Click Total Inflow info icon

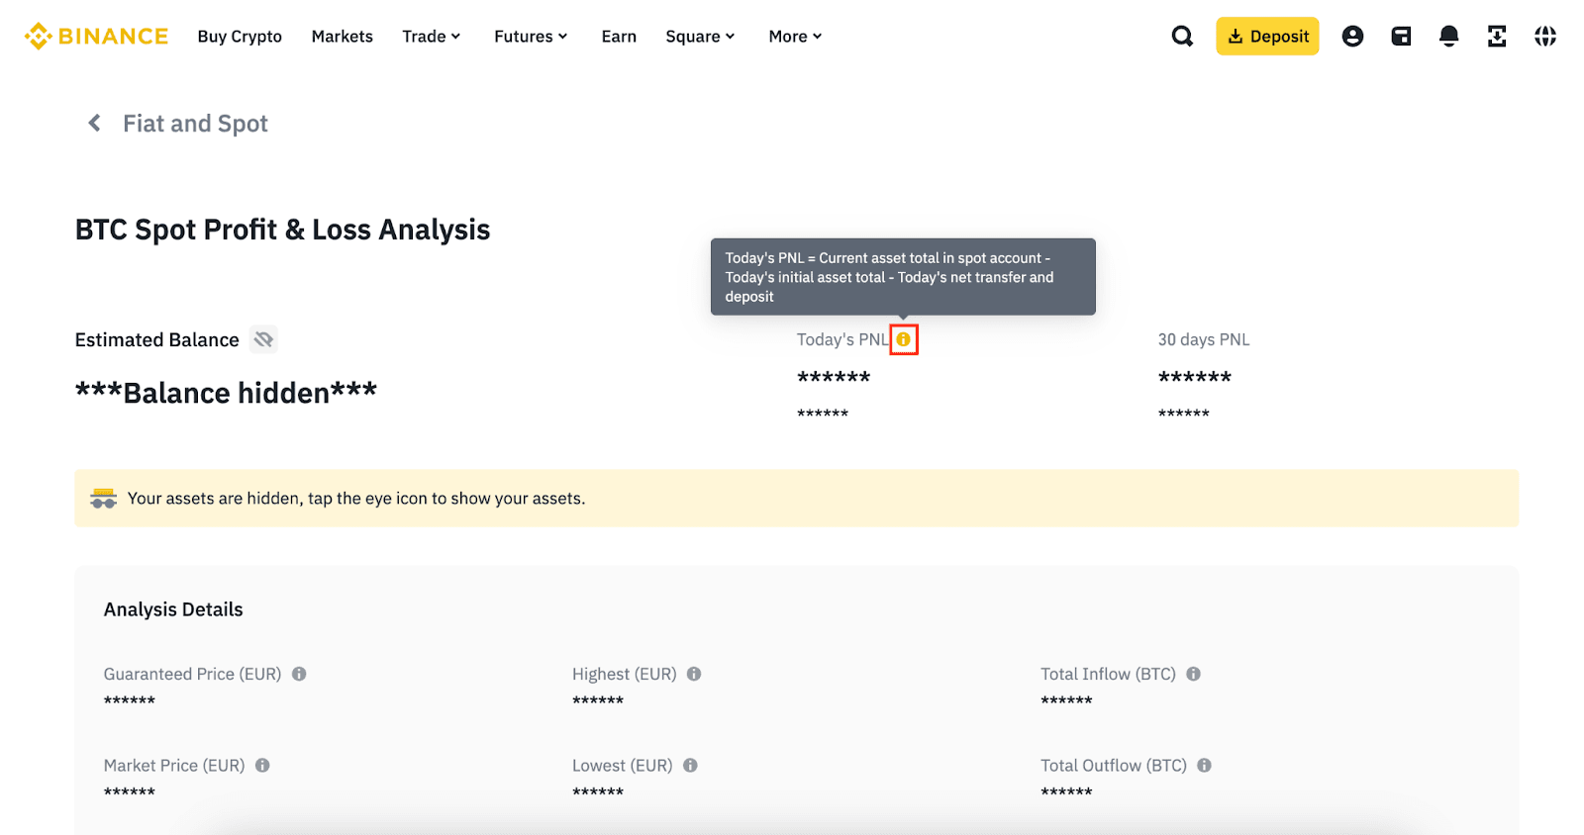[1194, 674]
